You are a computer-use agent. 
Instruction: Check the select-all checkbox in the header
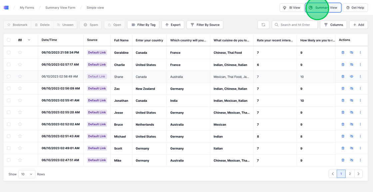click(x=8, y=39)
